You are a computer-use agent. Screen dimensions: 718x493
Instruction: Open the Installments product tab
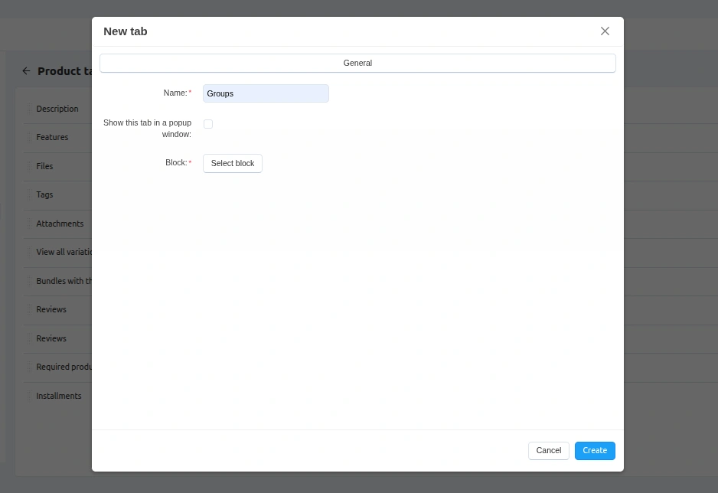coord(59,397)
